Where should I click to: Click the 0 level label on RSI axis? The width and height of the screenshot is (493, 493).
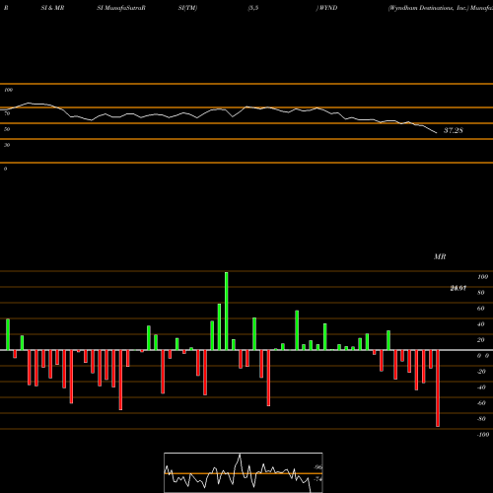coord(5,169)
